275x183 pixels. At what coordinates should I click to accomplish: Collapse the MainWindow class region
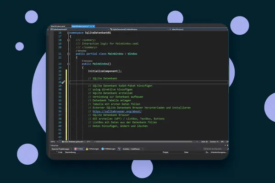(x=68, y=54)
